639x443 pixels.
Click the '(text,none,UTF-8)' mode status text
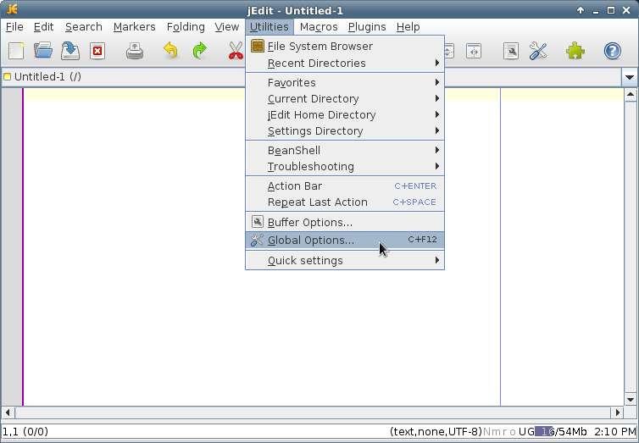tap(436, 432)
